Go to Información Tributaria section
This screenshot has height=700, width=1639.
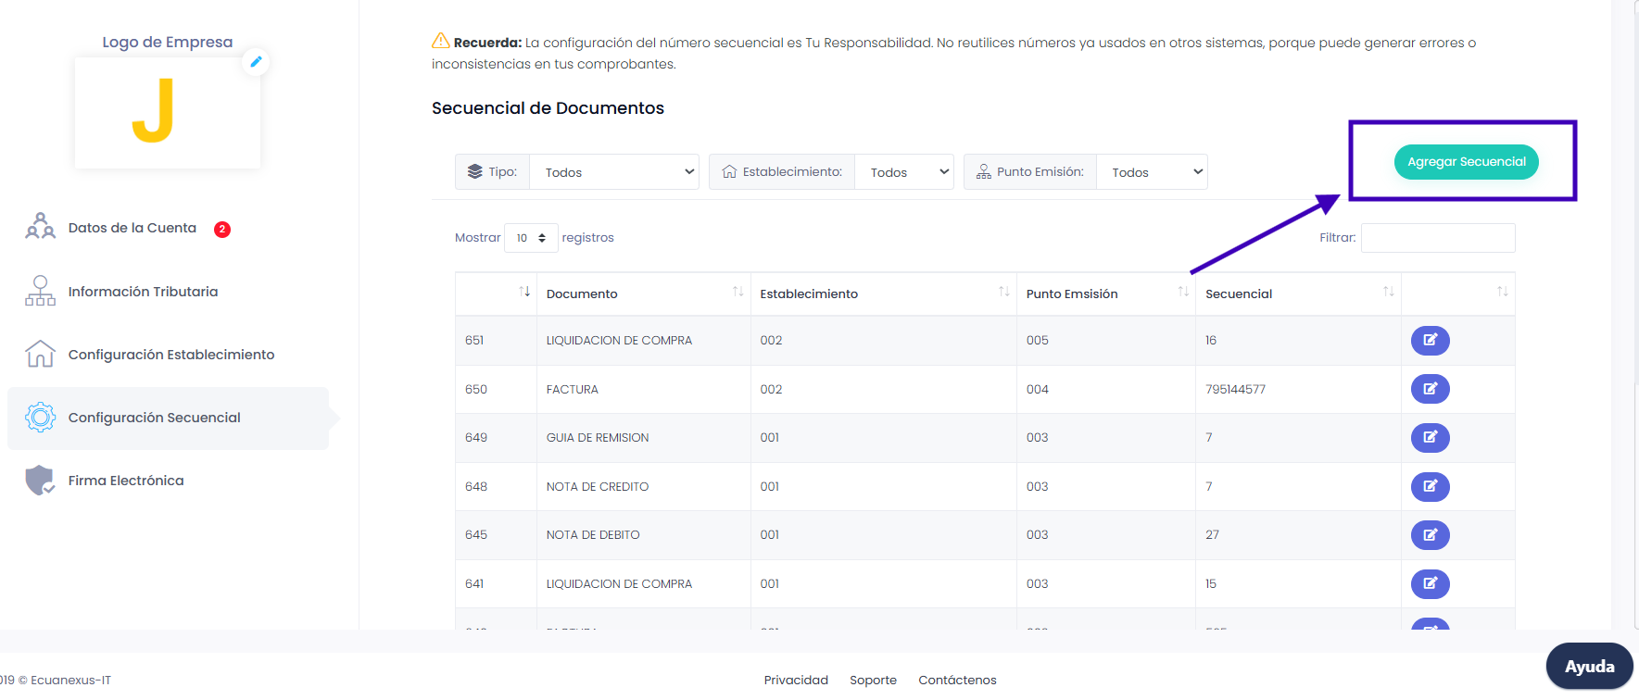(x=143, y=292)
